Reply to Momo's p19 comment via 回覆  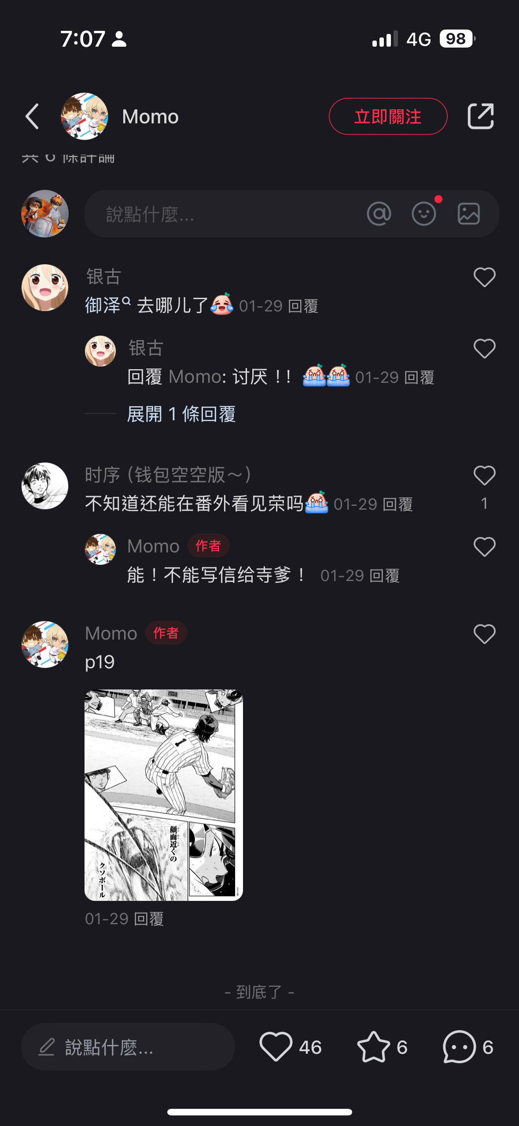coord(149,919)
